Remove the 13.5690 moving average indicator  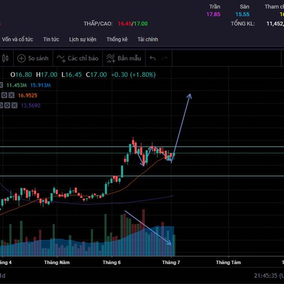pos(15,105)
